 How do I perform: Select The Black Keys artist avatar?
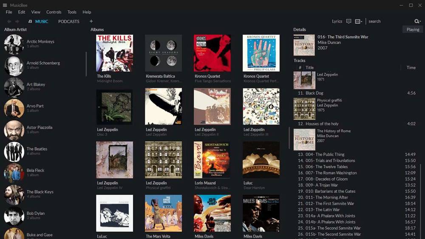point(14,194)
